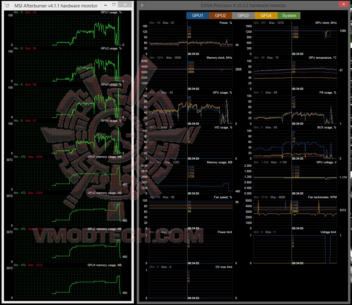This screenshot has width=352, height=305.
Task: Click the 'VID usage, %' graph title
Action: pyautogui.click(x=223, y=127)
